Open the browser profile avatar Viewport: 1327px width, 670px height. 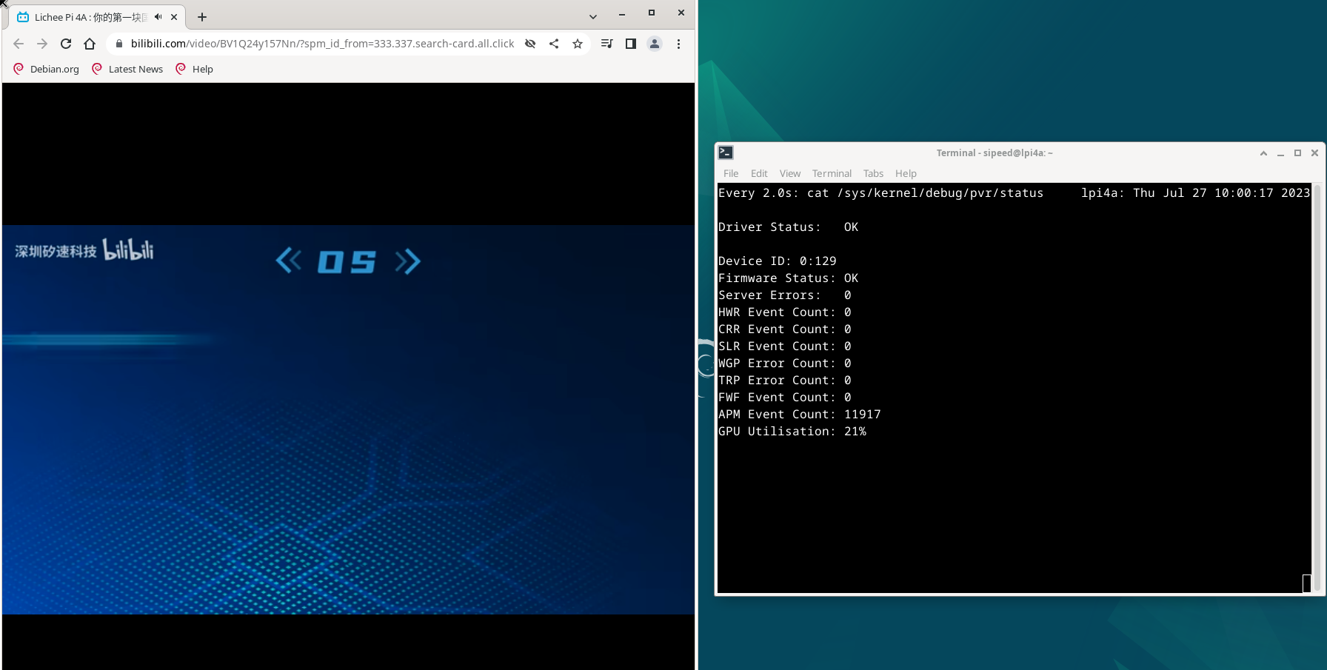[655, 44]
